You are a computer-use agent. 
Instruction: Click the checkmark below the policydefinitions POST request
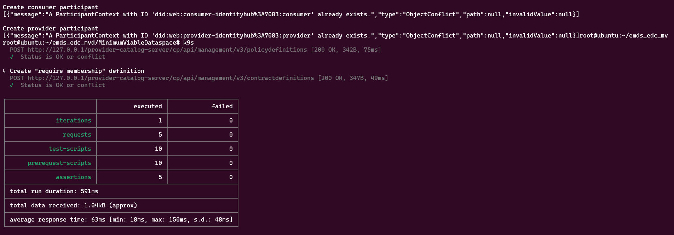click(x=12, y=57)
